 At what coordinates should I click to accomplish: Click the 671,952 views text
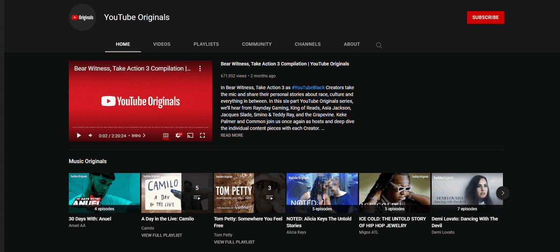233,76
